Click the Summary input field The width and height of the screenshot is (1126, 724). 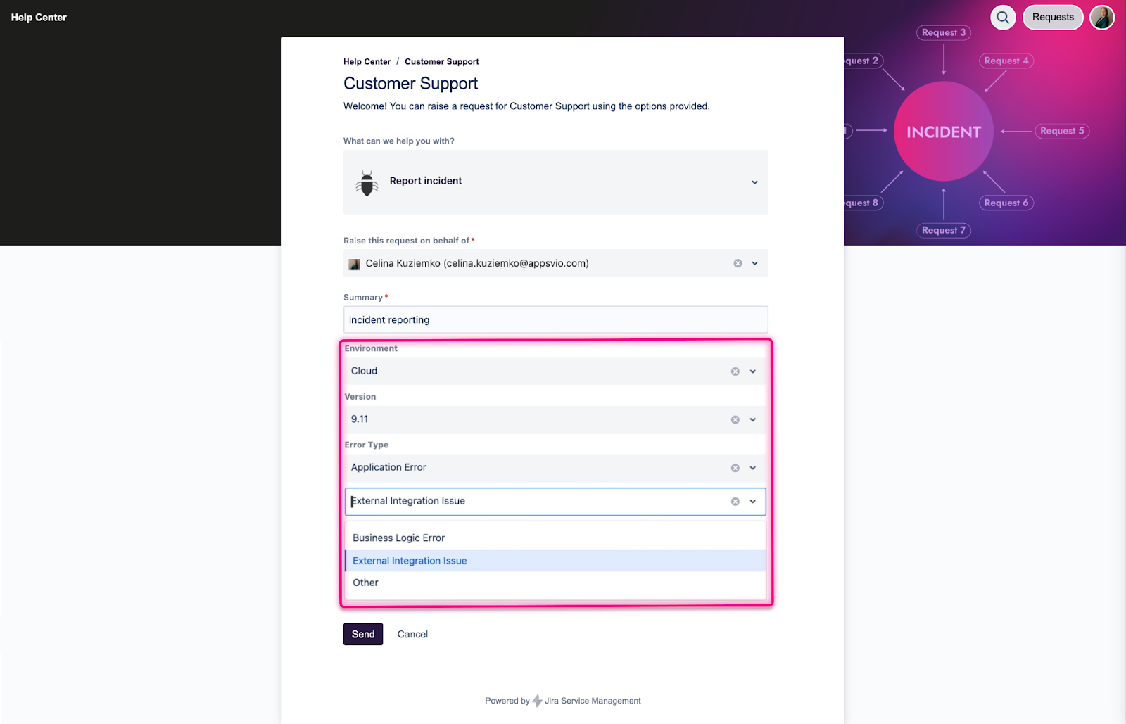(555, 319)
